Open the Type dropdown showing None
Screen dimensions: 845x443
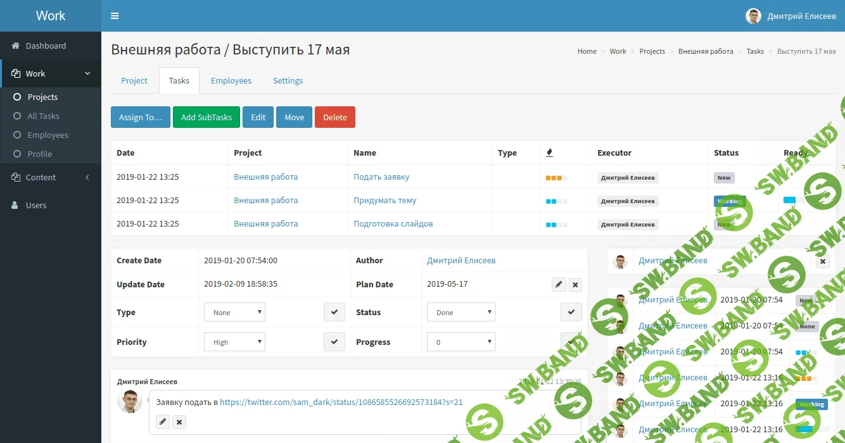pos(234,311)
